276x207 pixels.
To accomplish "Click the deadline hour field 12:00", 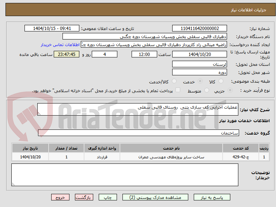I will click(x=144, y=54).
